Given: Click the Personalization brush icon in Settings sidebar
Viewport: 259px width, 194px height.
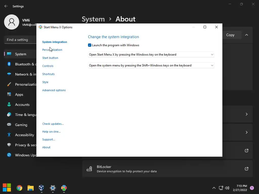Looking at the screenshot, I should [9, 84].
